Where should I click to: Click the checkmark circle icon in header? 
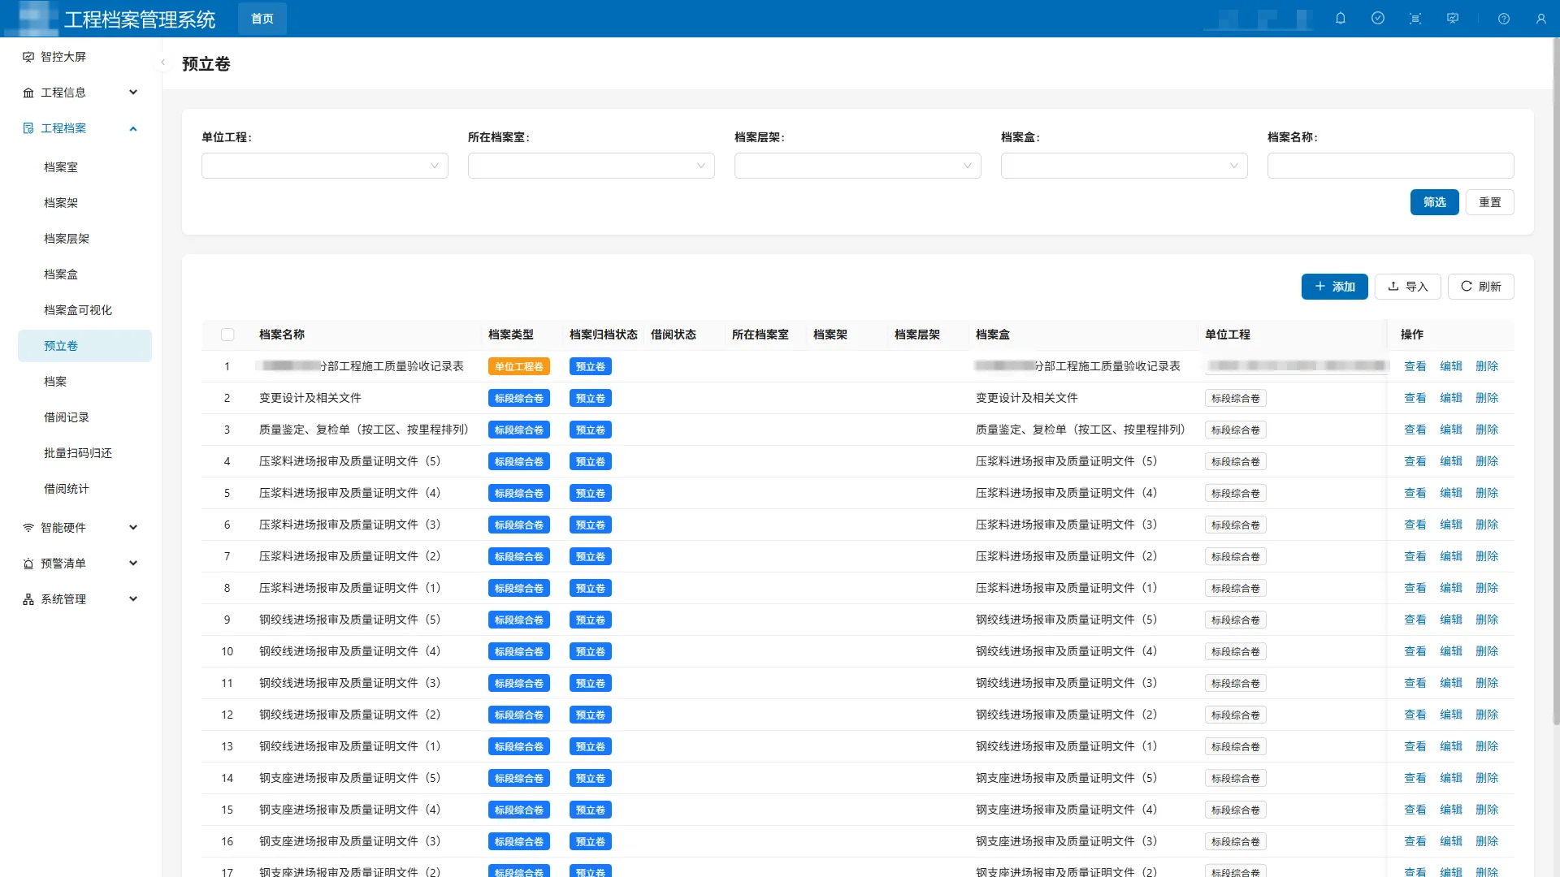coord(1378,18)
